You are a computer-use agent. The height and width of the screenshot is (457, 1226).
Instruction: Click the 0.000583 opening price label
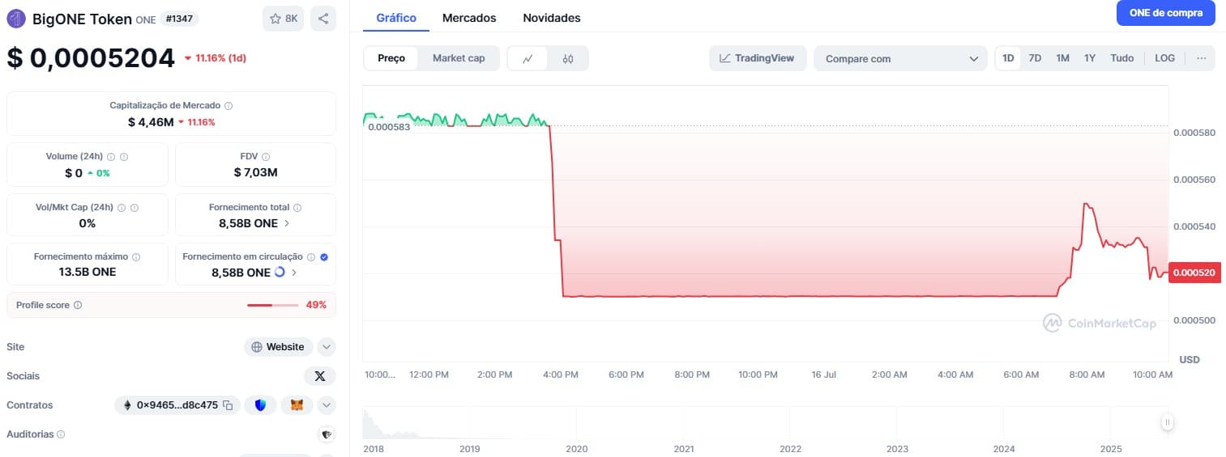click(389, 127)
